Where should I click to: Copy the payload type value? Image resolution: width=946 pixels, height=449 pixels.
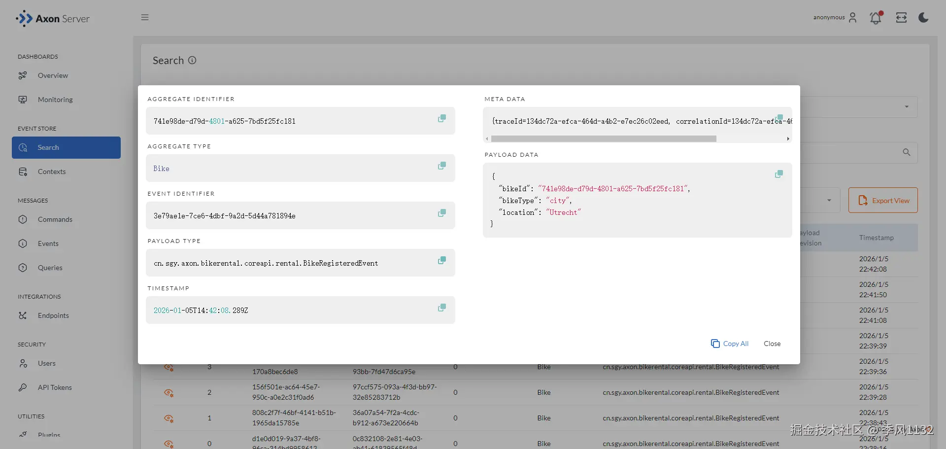[442, 260]
